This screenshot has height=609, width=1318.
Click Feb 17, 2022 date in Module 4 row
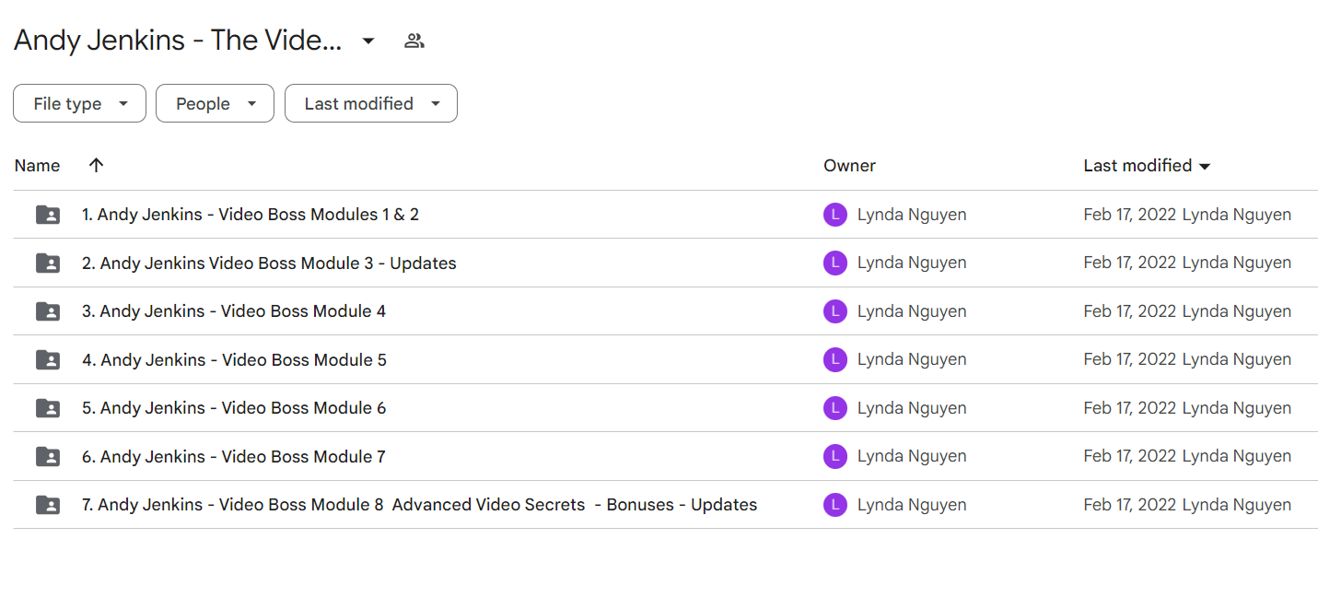tap(1130, 311)
